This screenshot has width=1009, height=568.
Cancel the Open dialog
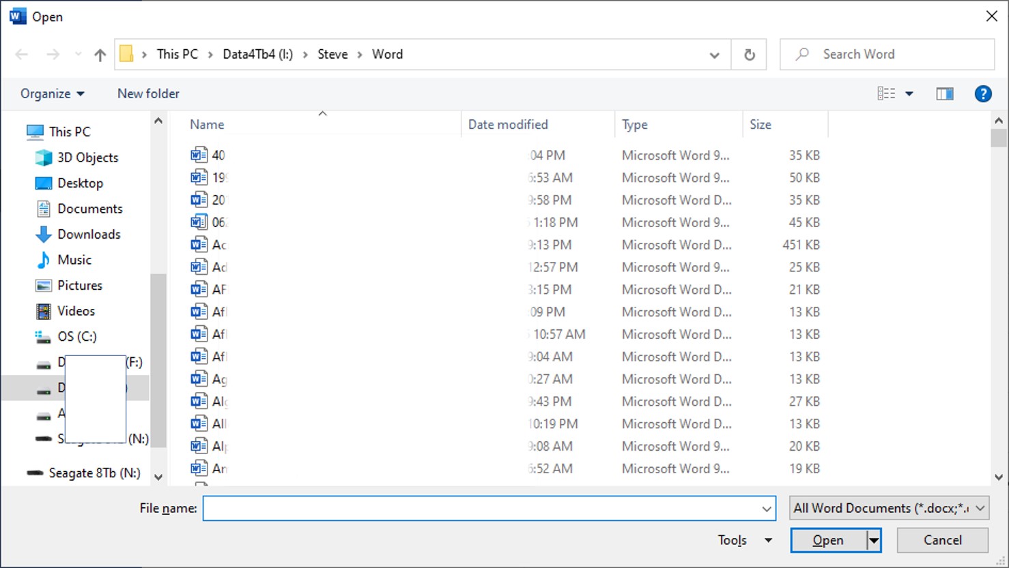(x=943, y=540)
